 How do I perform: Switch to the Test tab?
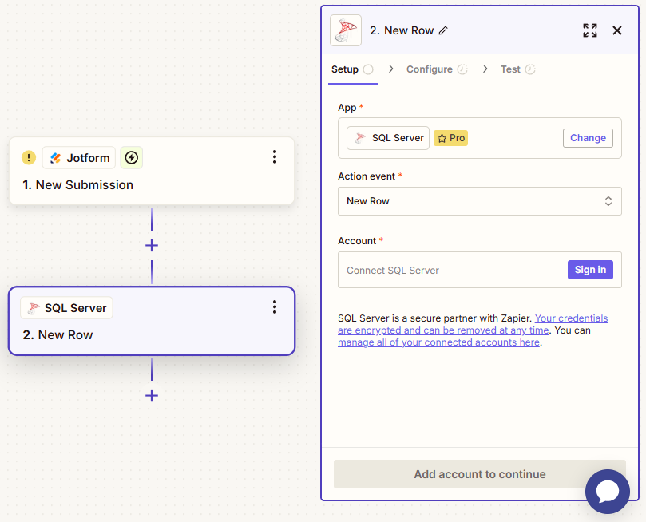(x=510, y=69)
